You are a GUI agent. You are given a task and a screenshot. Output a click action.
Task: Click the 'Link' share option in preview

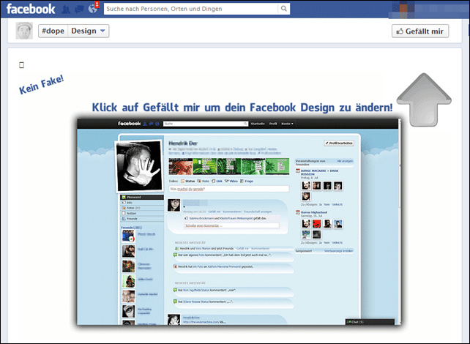(x=217, y=181)
